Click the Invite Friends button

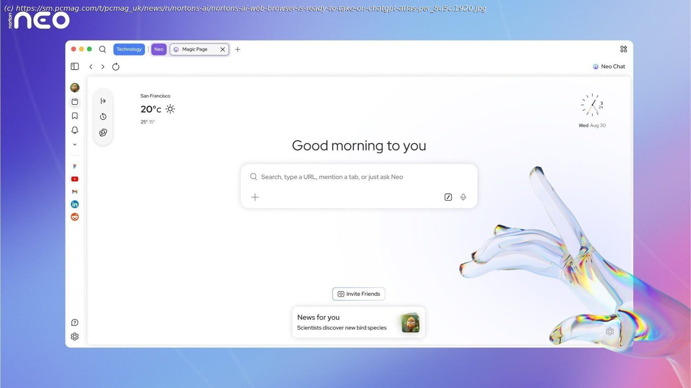tap(358, 294)
